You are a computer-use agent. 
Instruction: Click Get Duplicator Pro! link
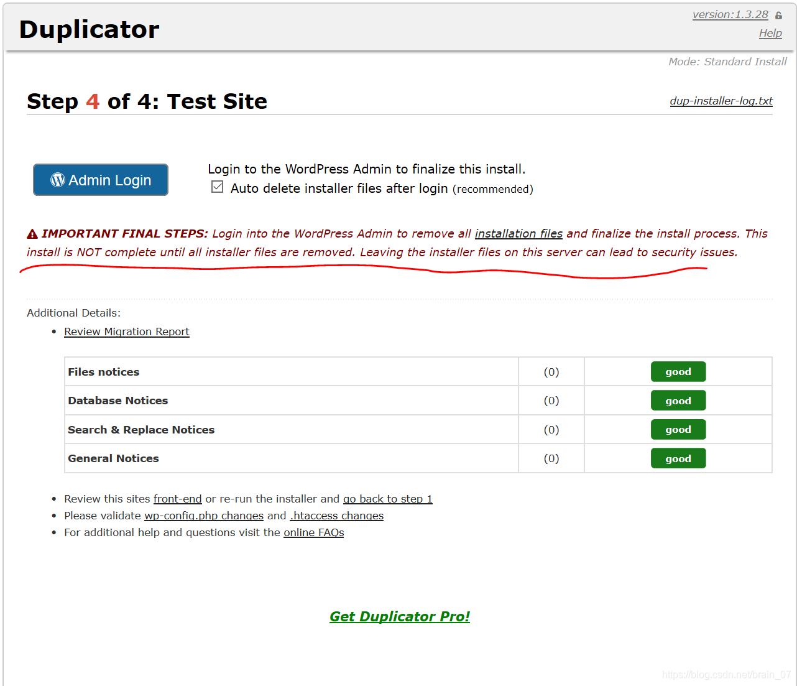click(x=400, y=616)
